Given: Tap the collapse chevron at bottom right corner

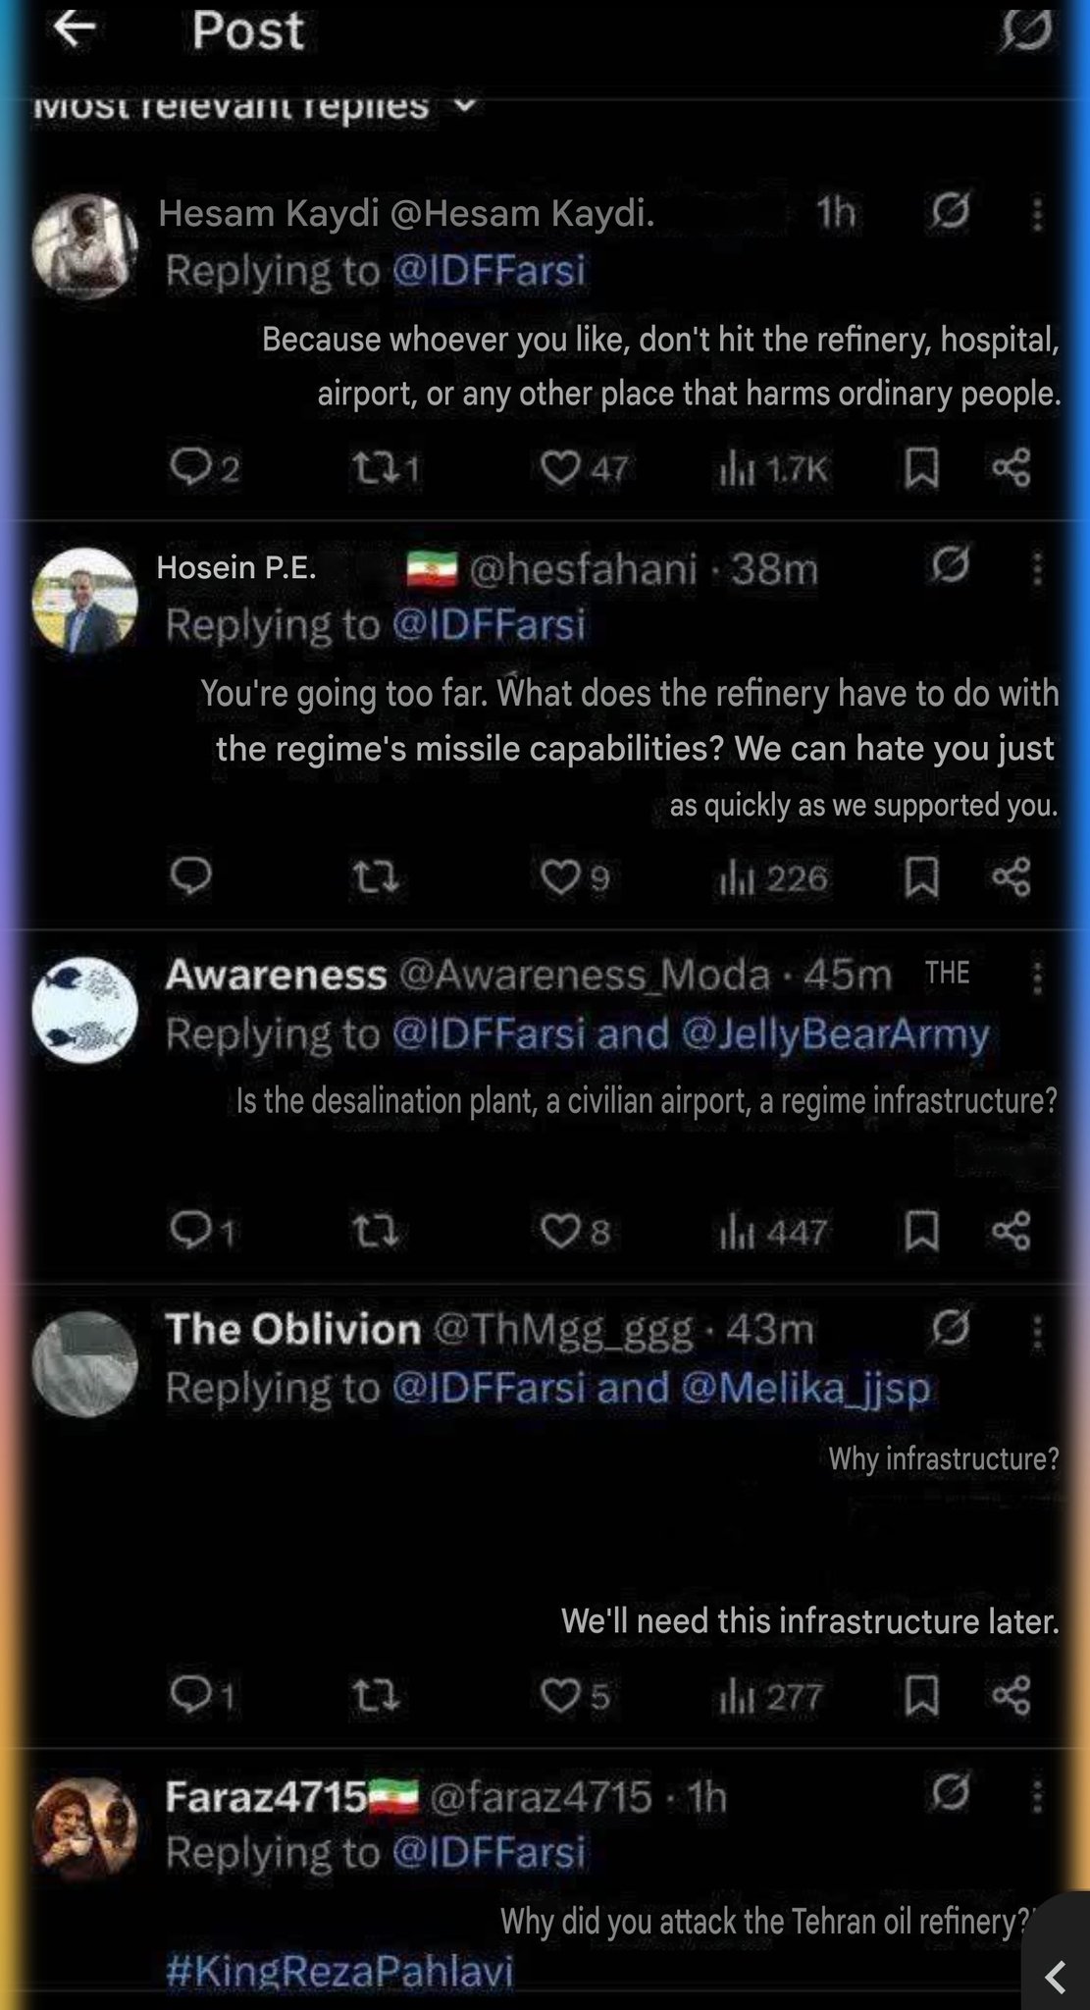Looking at the screenshot, I should [x=1056, y=1977].
